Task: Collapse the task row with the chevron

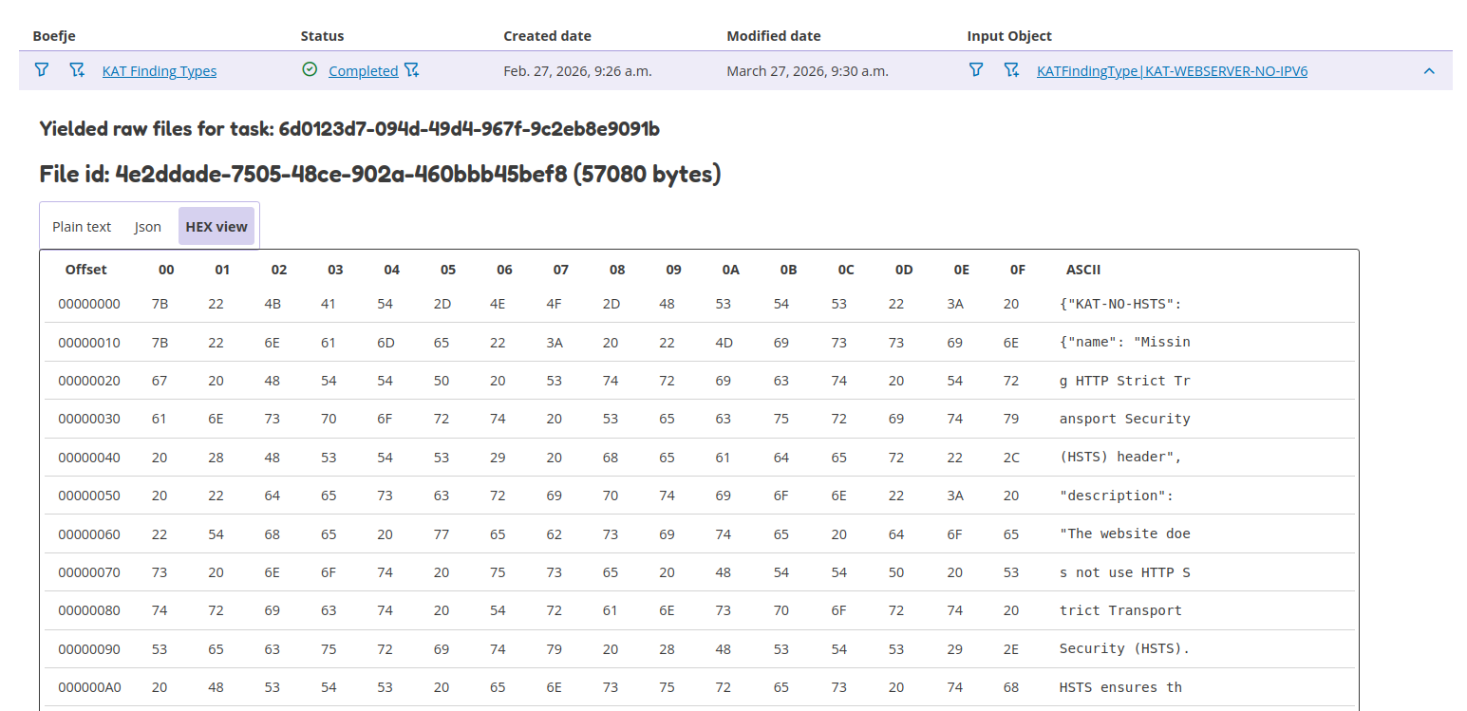Action: tap(1429, 71)
